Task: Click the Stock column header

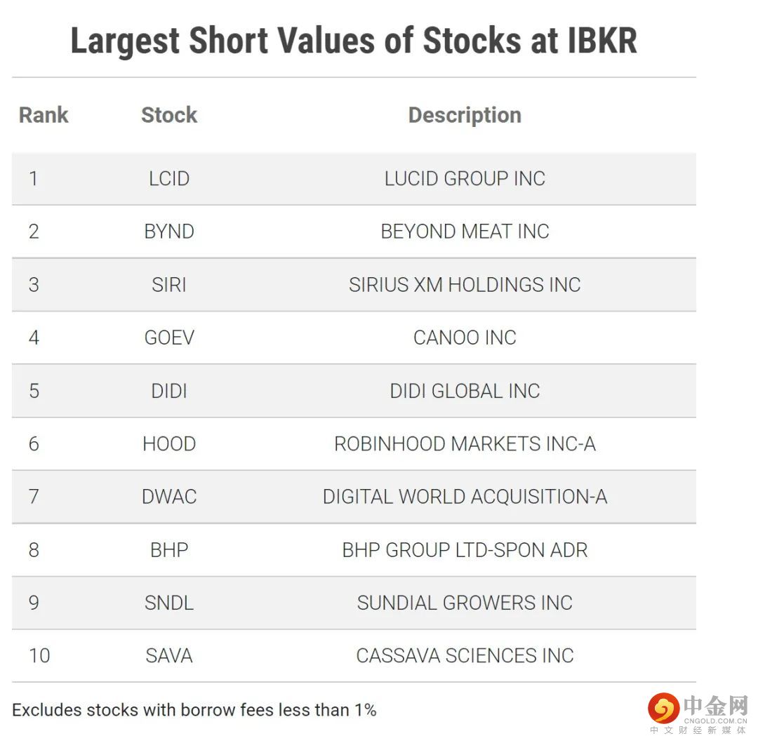Action: 169,115
